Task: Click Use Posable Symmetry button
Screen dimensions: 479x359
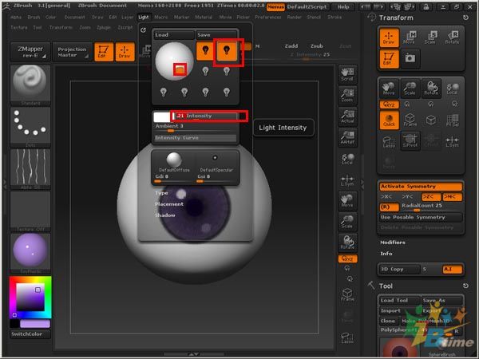Action: [421, 217]
